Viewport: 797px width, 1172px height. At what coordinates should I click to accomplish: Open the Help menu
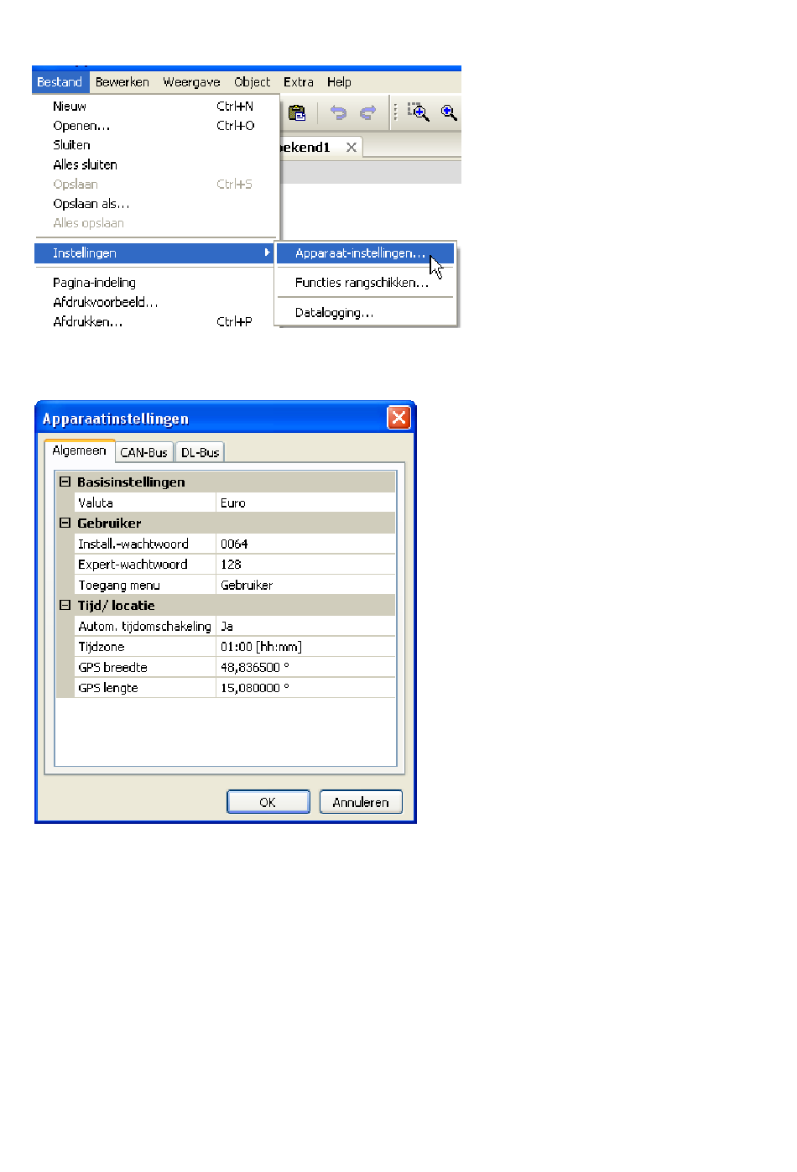pyautogui.click(x=339, y=82)
